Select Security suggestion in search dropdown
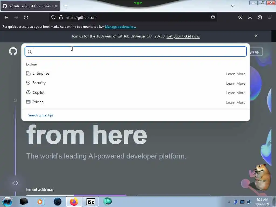 (x=136, y=83)
